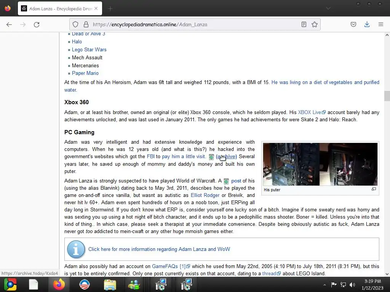Open the thread link about LEGO Island
Screen dimensions: 390x292
tap(271, 274)
